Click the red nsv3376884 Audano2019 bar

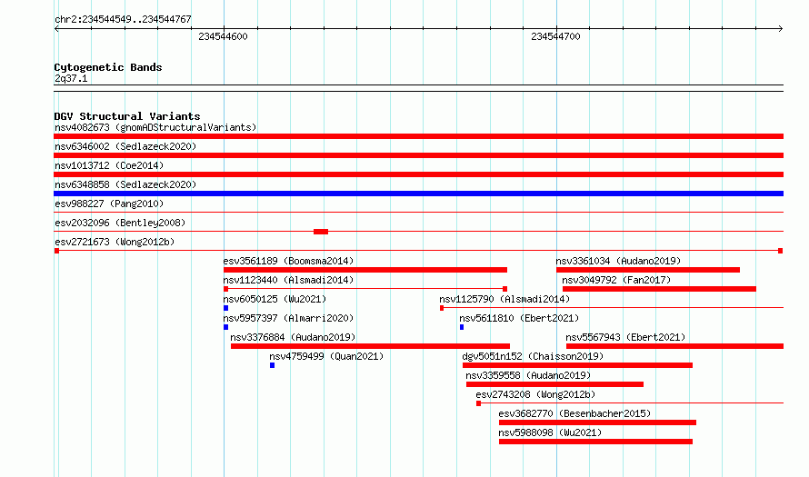tap(371, 346)
